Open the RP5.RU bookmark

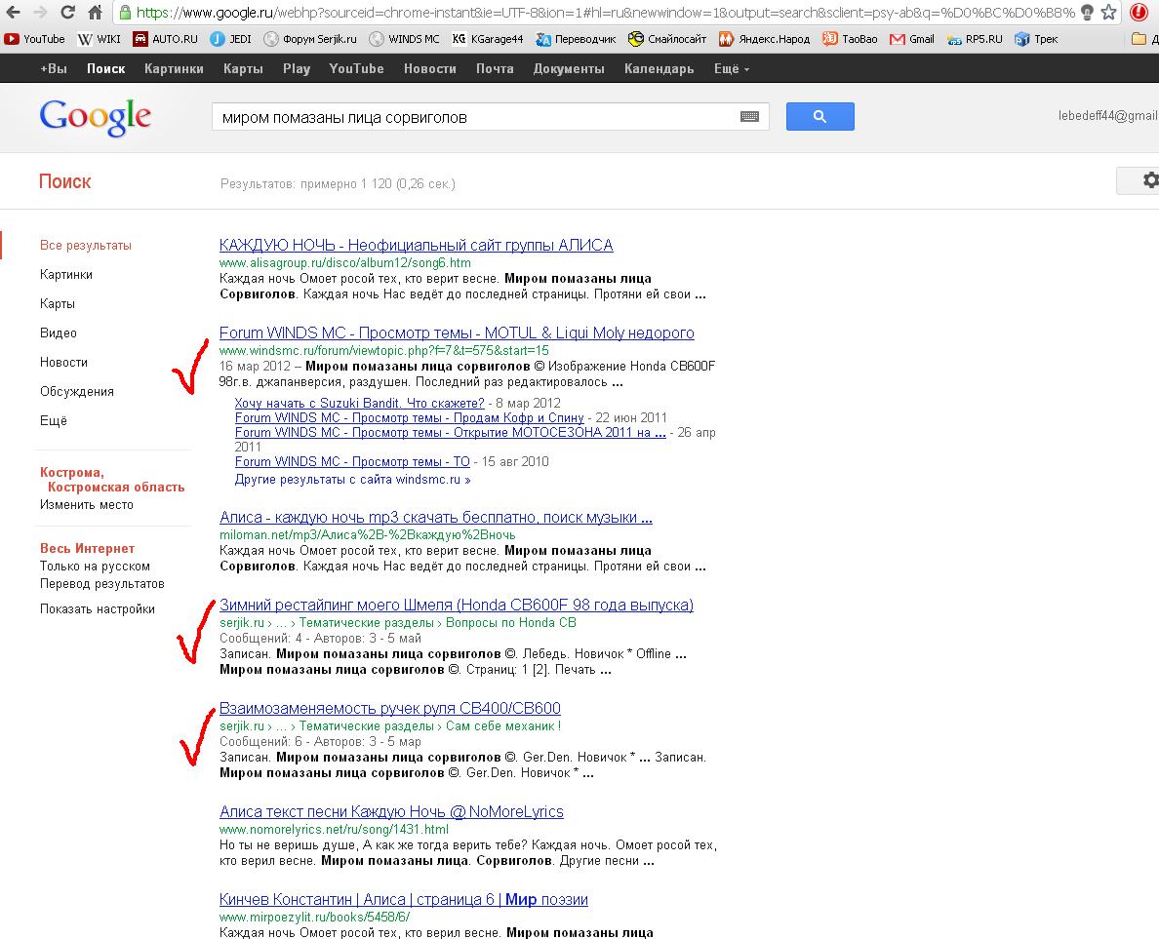(975, 39)
